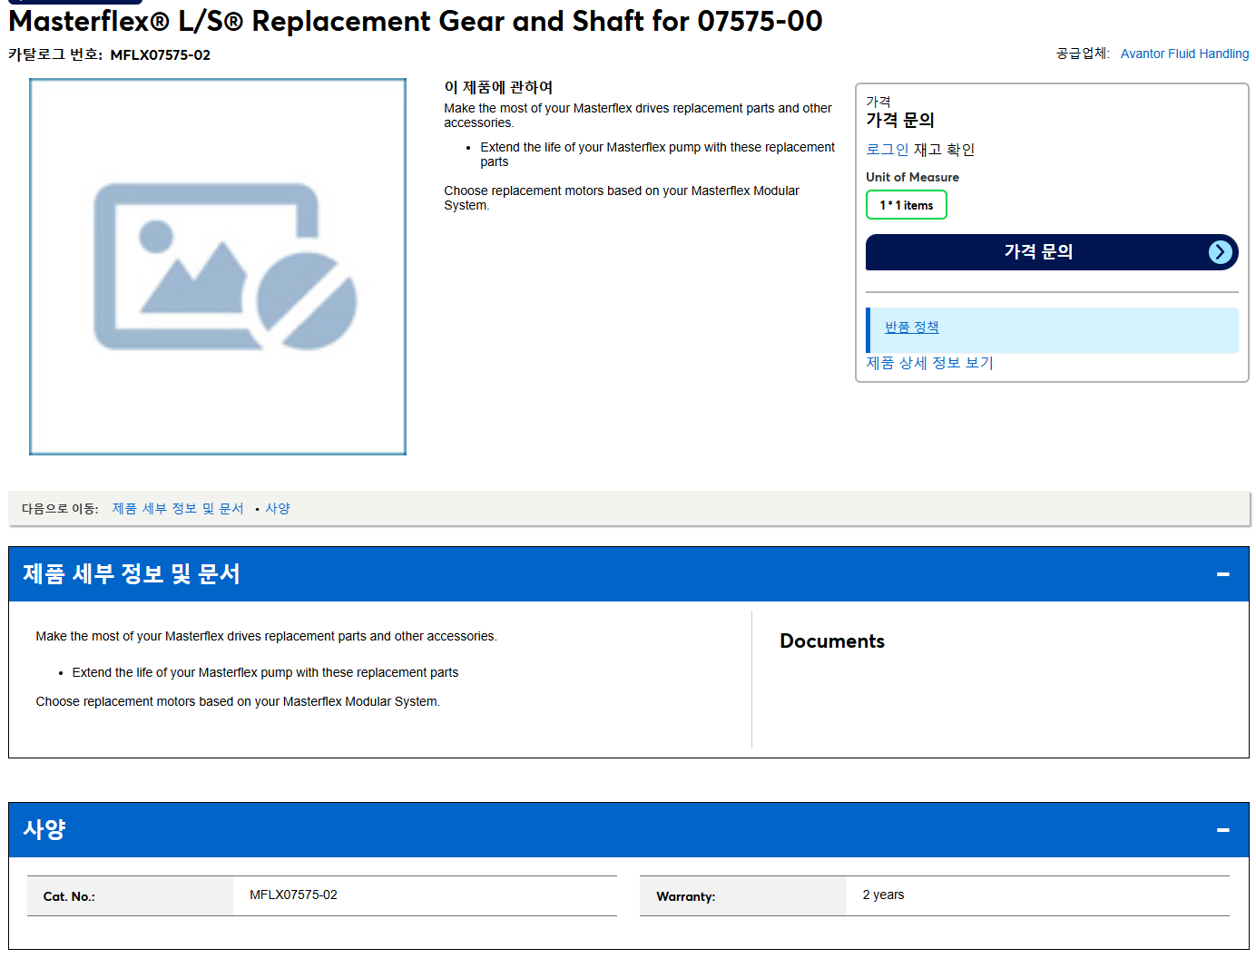
Task: Open the 반품 정책 link
Action: pyautogui.click(x=912, y=327)
